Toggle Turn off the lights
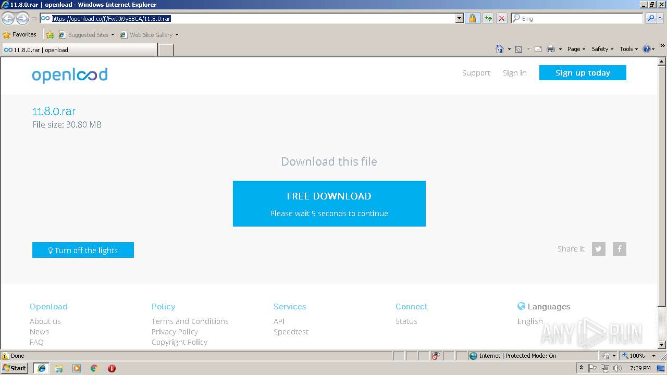667x375 pixels. click(x=83, y=250)
